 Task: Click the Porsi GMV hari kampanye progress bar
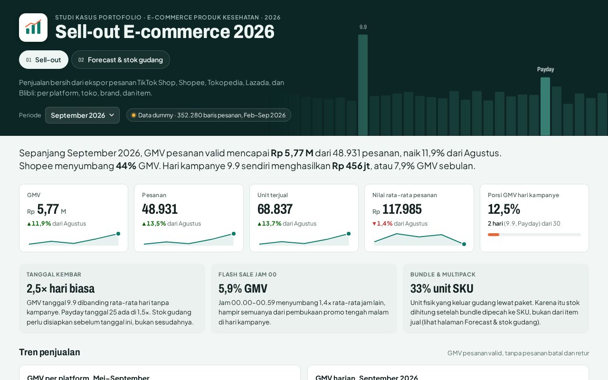tap(534, 235)
